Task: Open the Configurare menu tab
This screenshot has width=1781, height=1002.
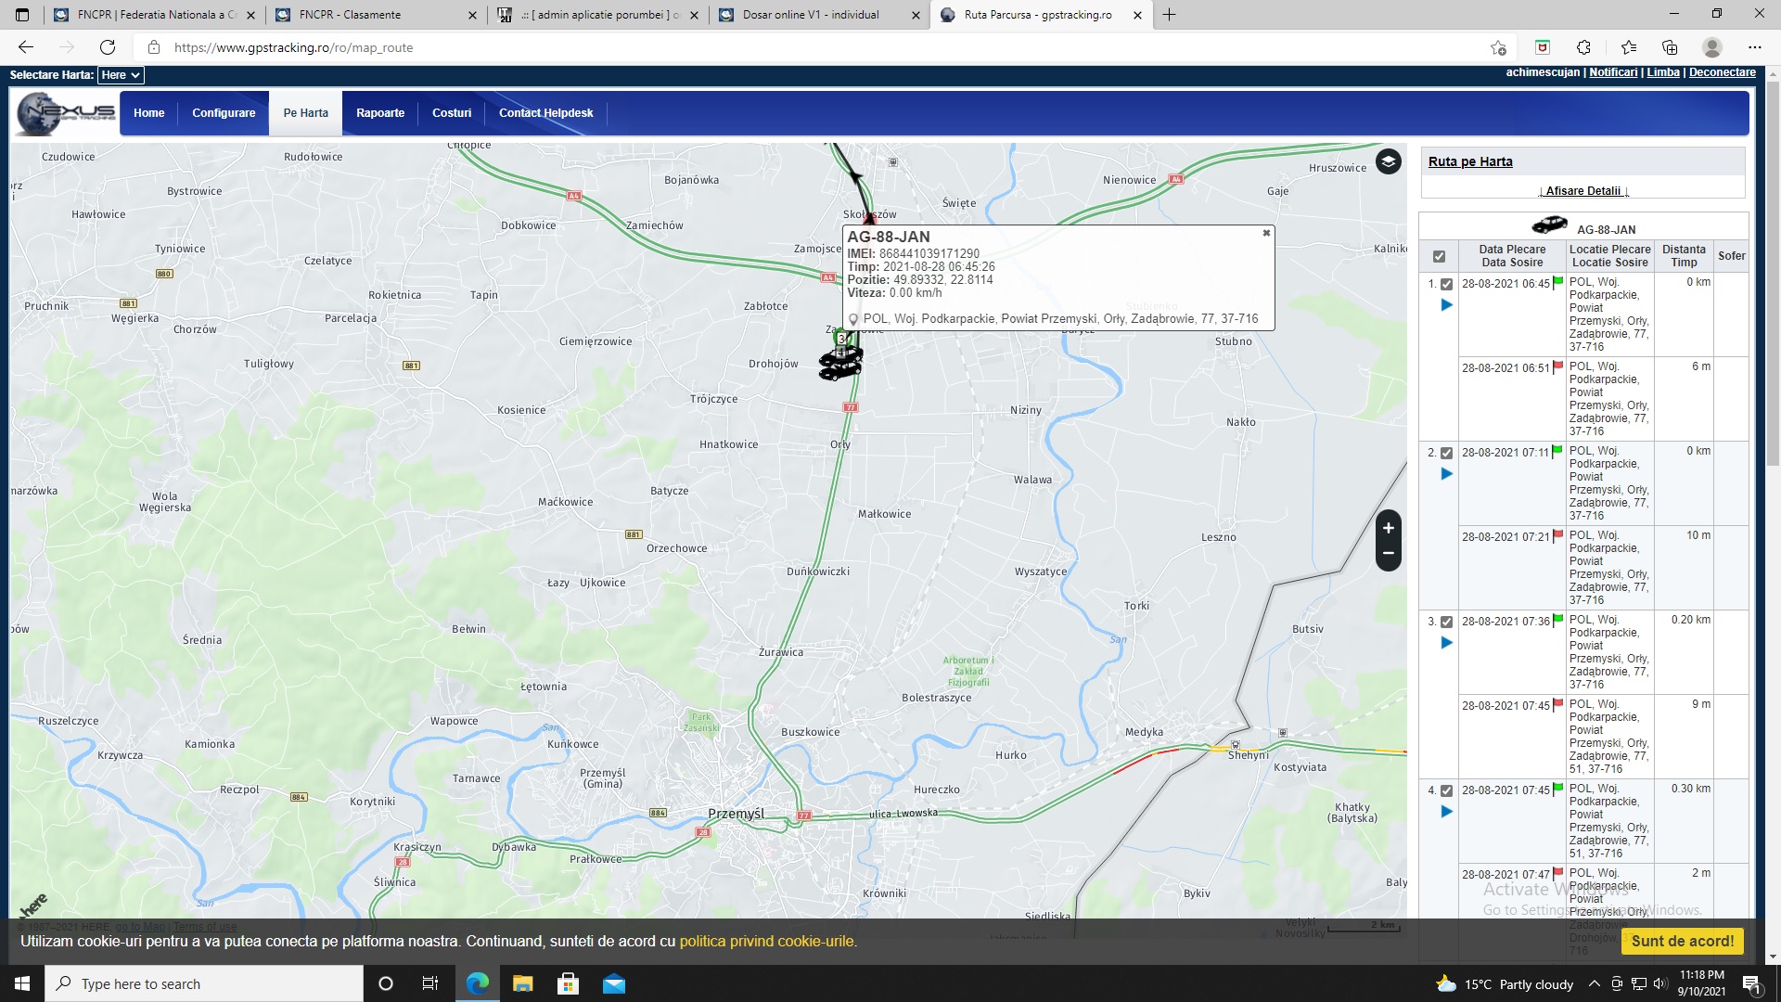Action: 224,113
